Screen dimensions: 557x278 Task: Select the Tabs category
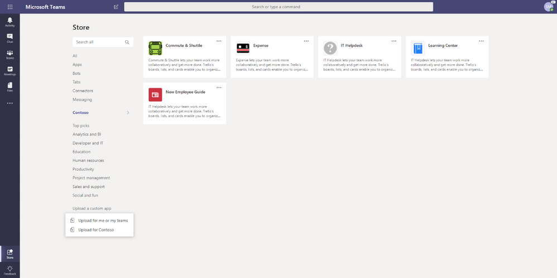coord(76,82)
